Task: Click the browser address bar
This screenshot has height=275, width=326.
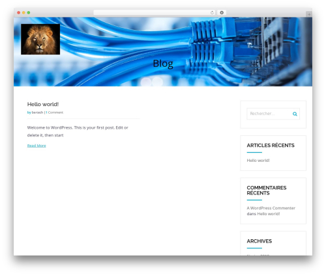Action: click(x=155, y=13)
